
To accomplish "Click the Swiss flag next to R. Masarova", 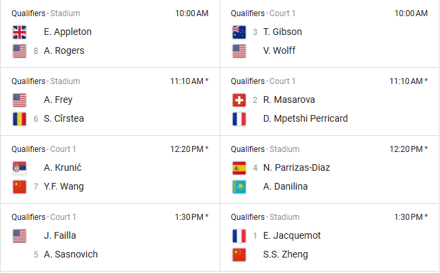I will (x=239, y=100).
